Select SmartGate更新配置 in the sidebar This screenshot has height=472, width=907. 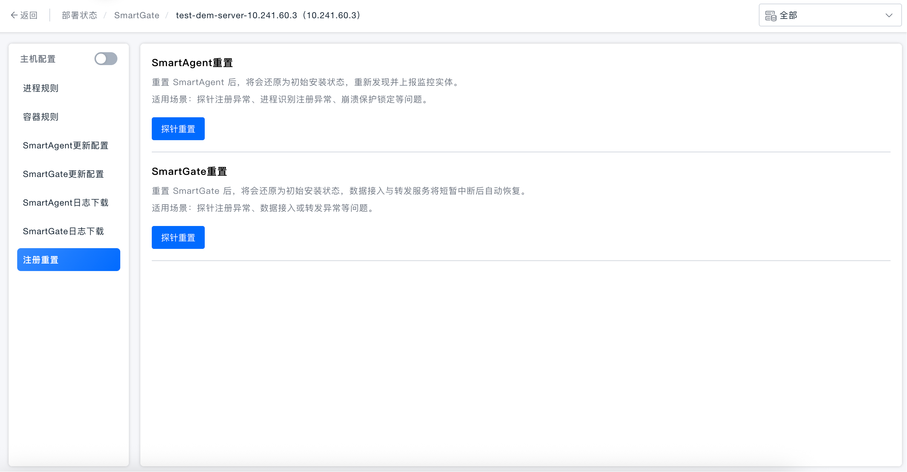pos(69,174)
